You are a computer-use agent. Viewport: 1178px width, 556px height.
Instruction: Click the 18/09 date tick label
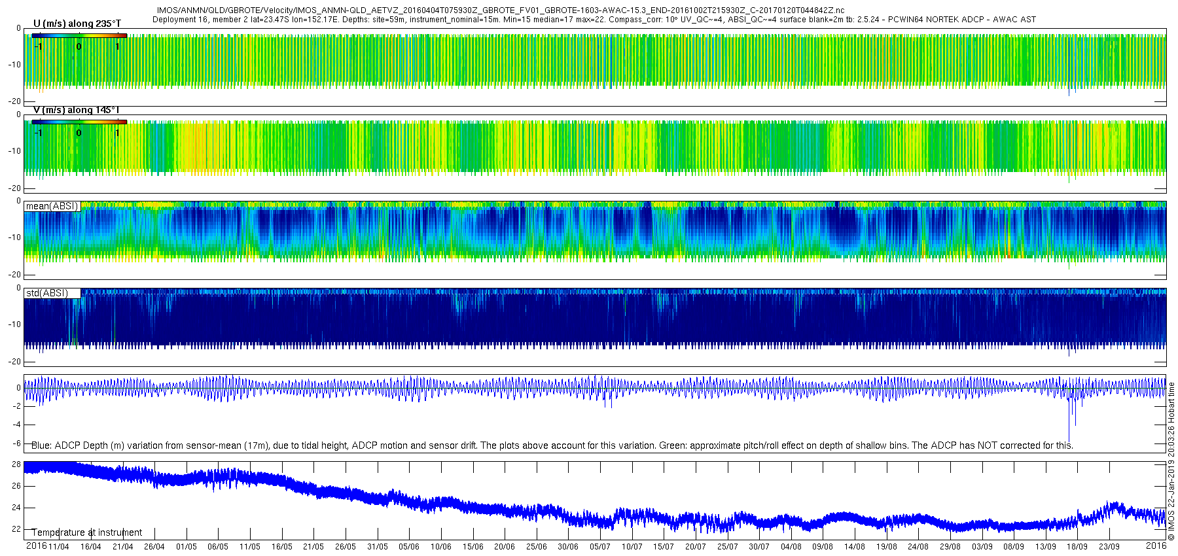coord(1078,547)
